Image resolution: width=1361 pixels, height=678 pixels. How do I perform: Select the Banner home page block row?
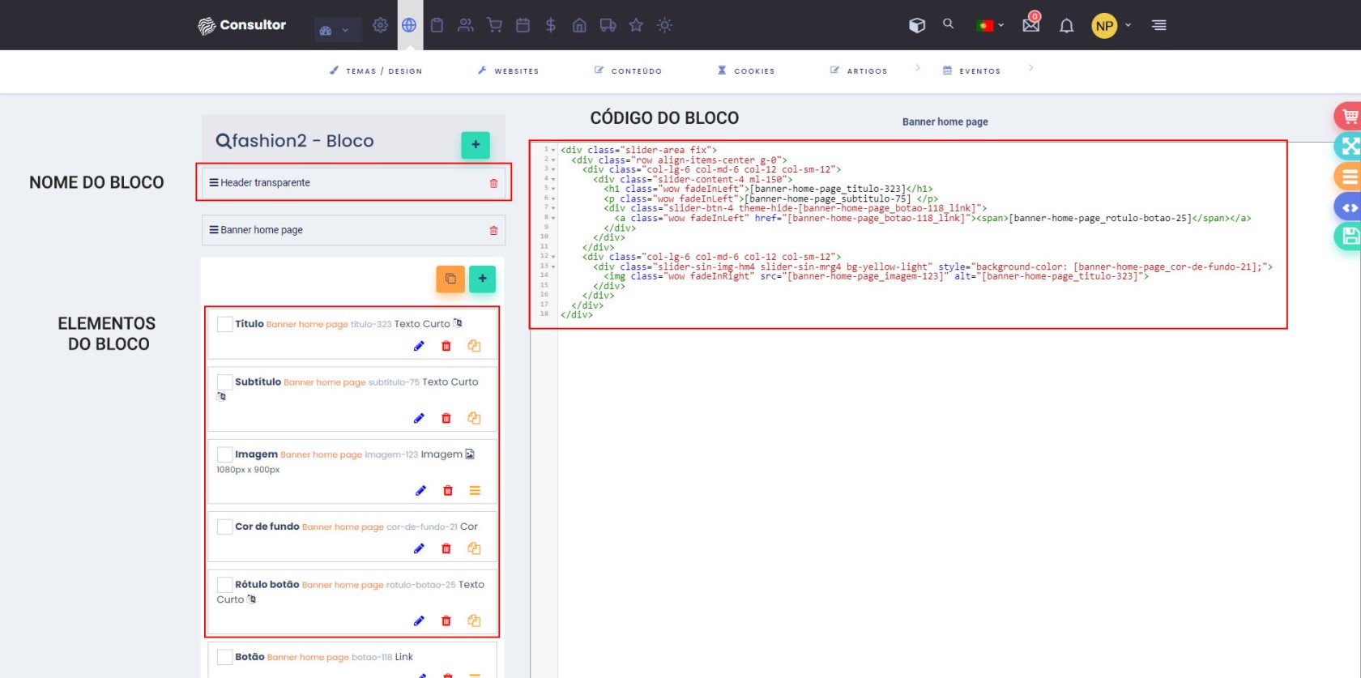click(x=353, y=230)
